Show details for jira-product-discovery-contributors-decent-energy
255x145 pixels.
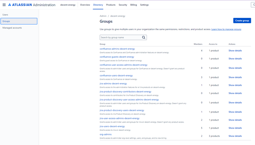(235, 93)
